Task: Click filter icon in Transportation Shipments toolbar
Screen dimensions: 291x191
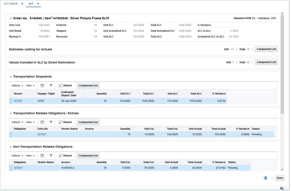Action: tap(51, 86)
